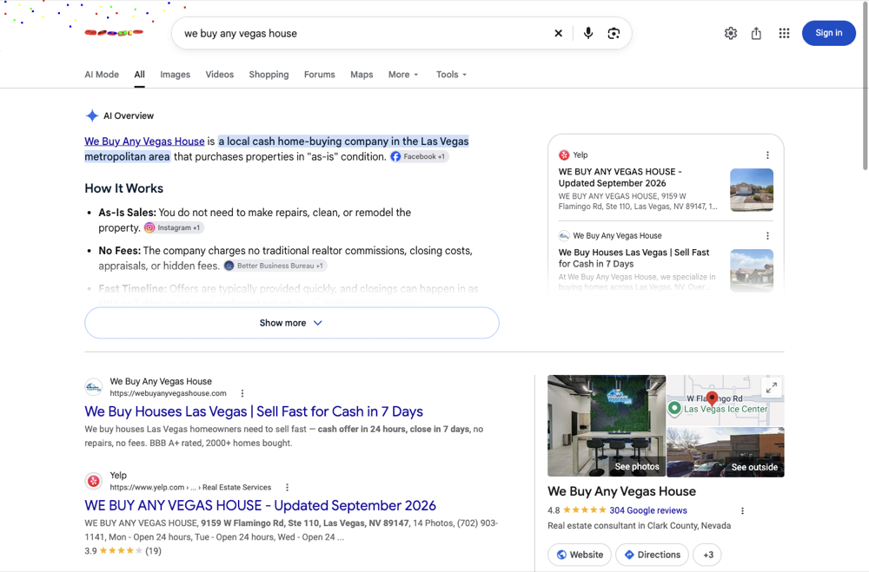The width and height of the screenshot is (869, 572).
Task: Get Directions to We Buy Any Vegas House
Action: (x=652, y=555)
